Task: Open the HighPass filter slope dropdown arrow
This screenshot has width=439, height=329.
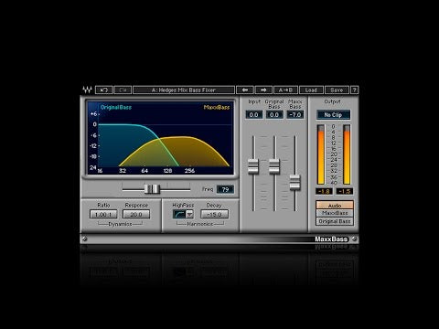Action: coord(189,214)
